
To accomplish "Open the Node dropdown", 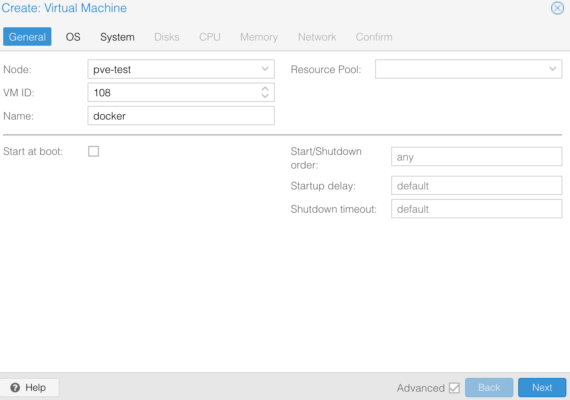I will [265, 69].
